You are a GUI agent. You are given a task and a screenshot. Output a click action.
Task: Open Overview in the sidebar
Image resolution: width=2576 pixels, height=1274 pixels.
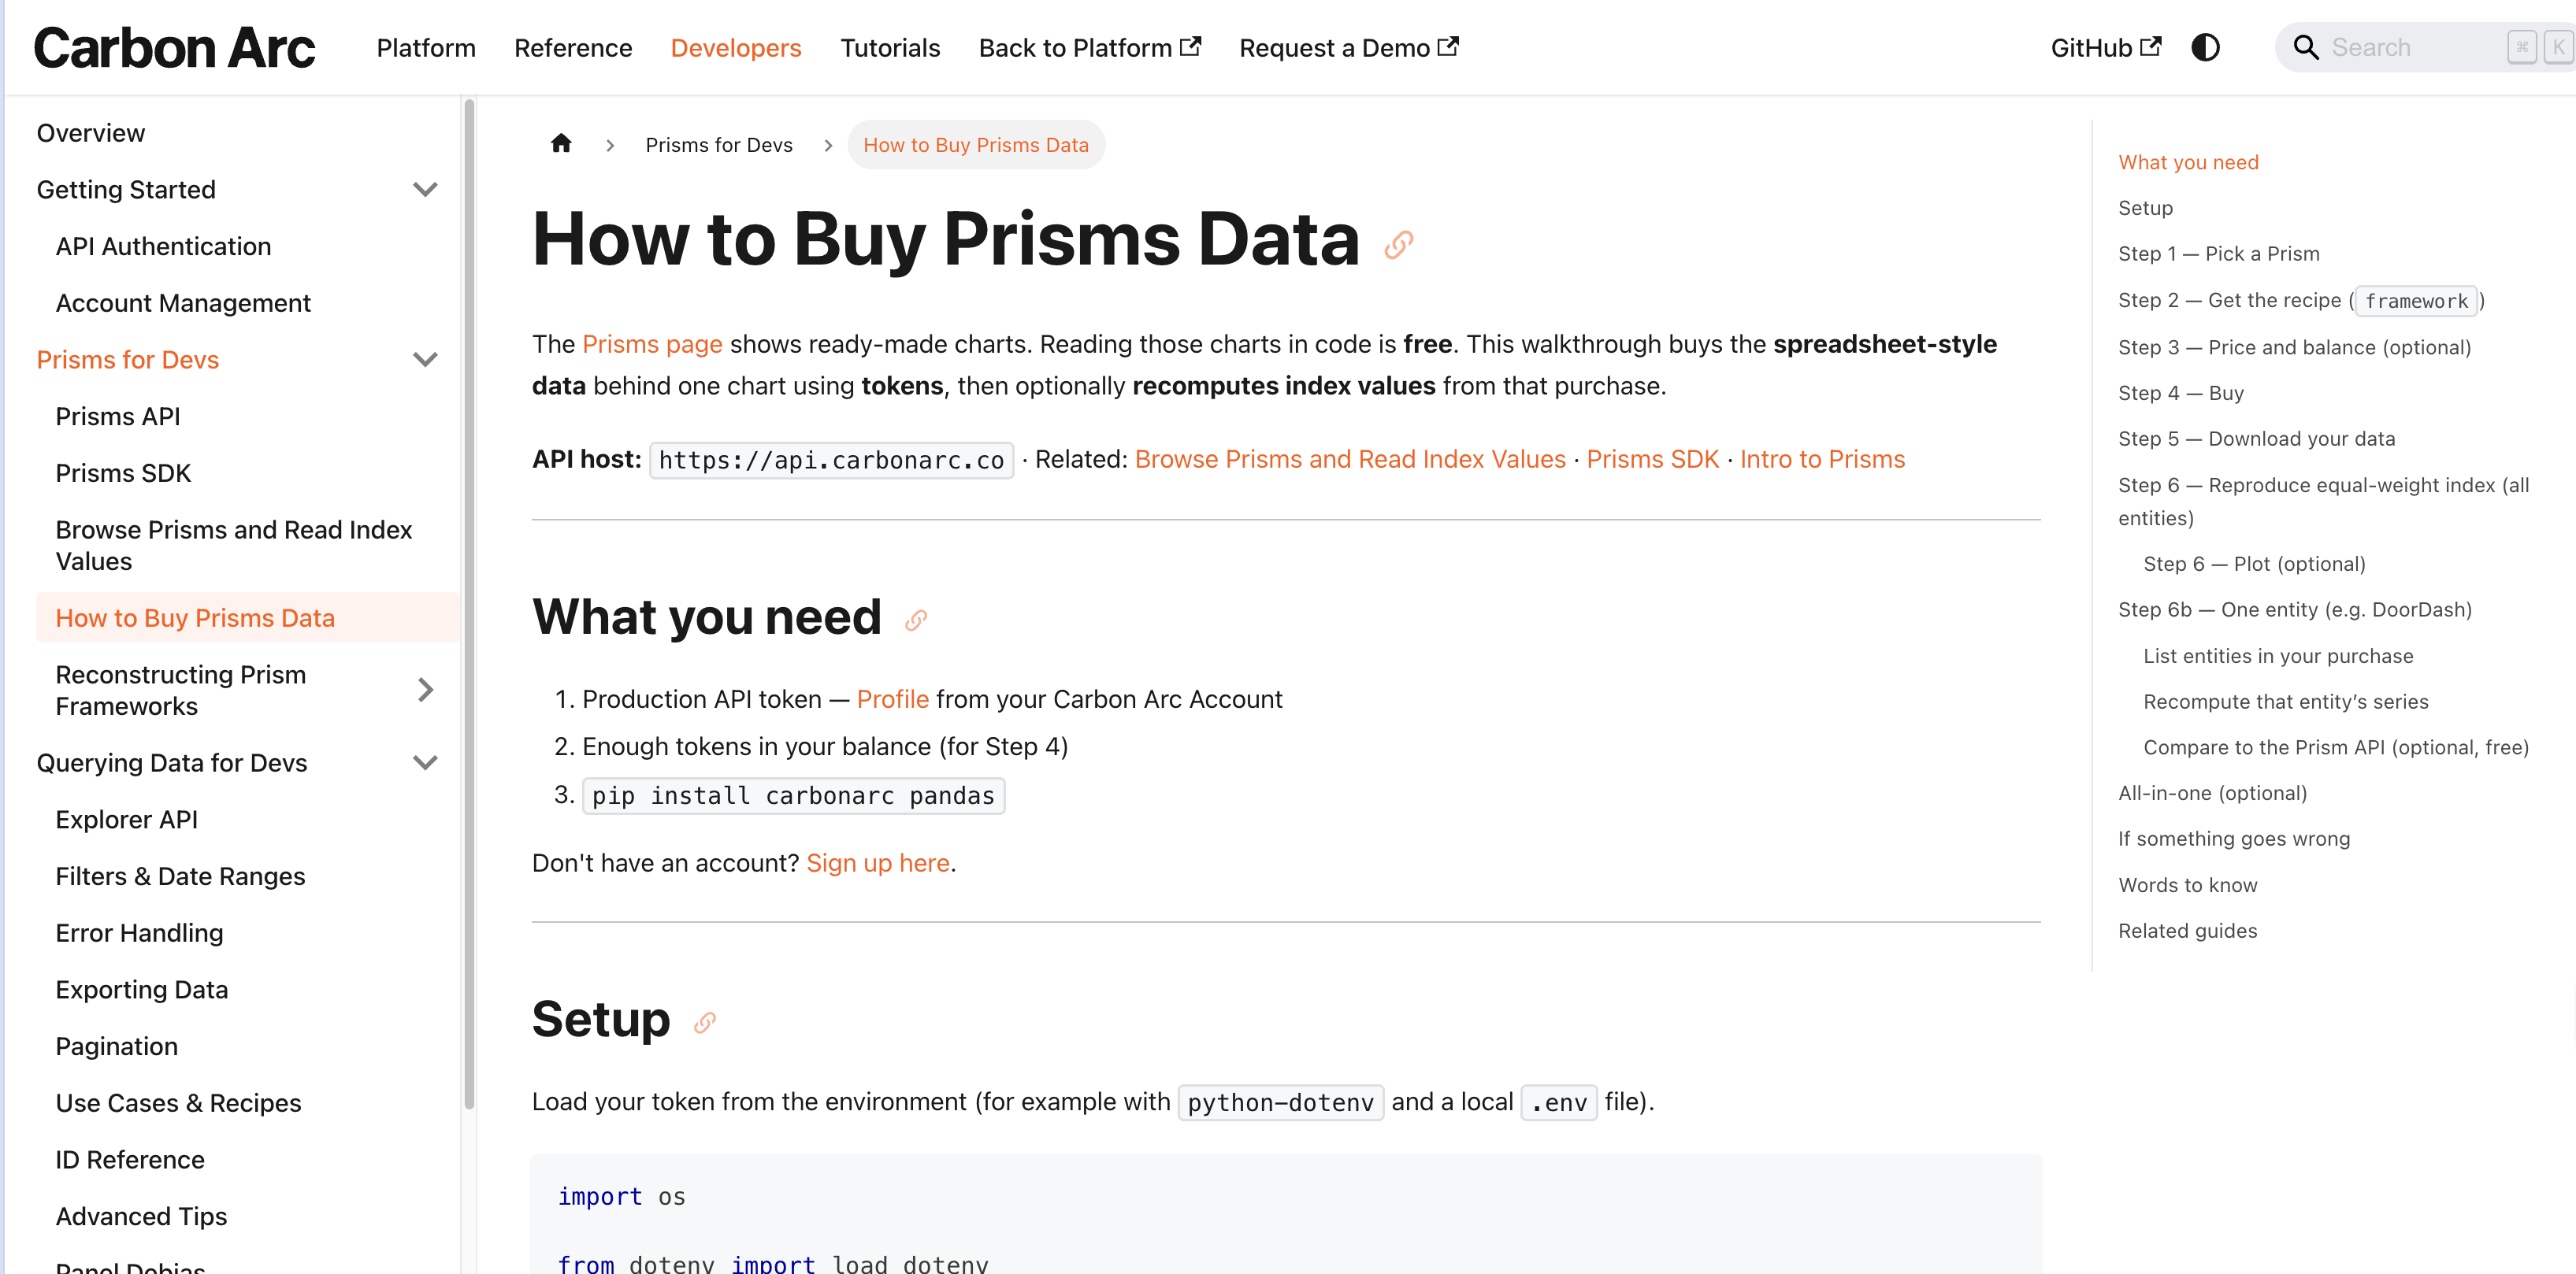[90, 133]
